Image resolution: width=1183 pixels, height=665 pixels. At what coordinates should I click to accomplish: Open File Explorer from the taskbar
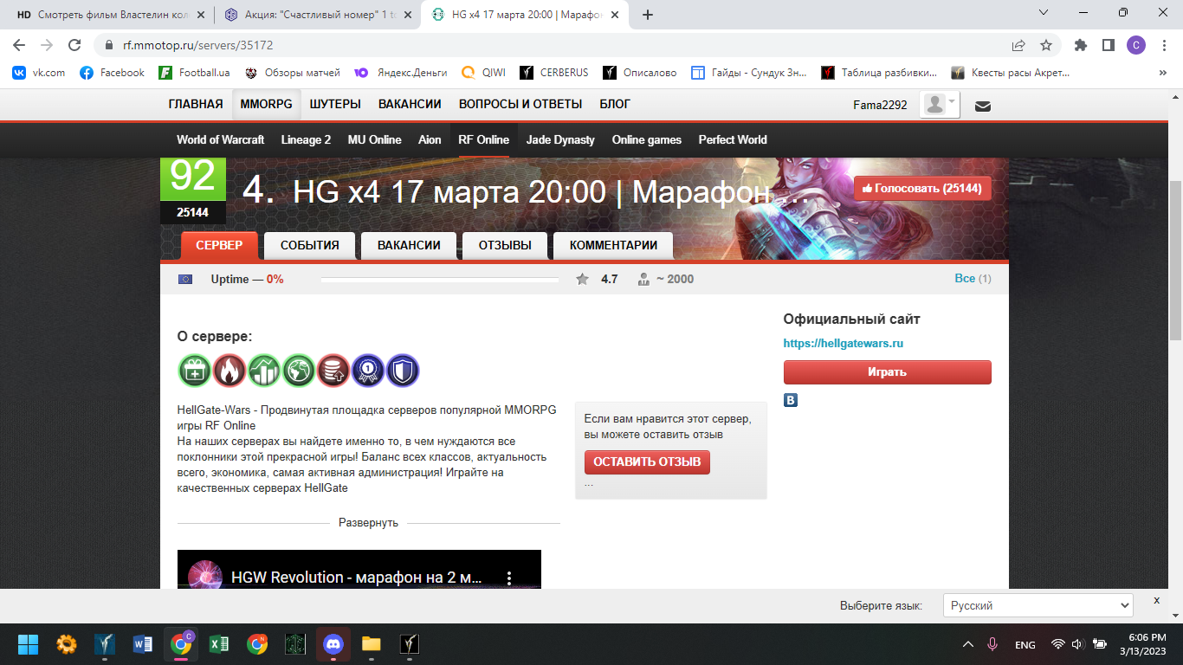[x=372, y=643]
